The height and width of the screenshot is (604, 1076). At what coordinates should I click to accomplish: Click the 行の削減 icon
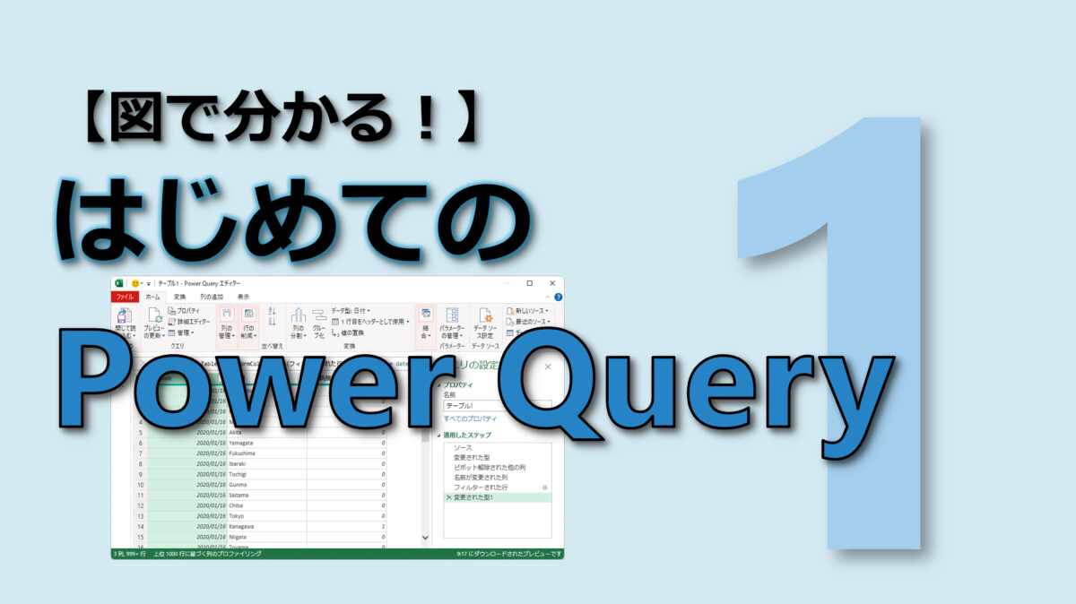[248, 315]
